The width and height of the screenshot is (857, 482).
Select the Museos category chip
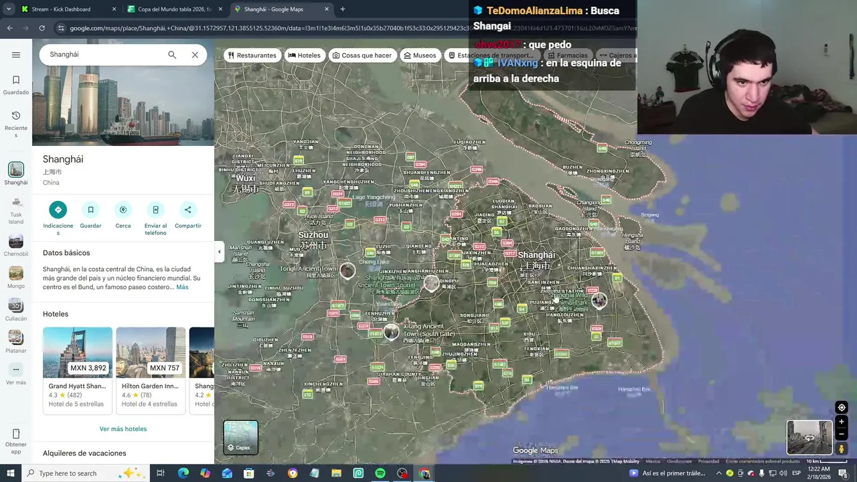(x=420, y=56)
